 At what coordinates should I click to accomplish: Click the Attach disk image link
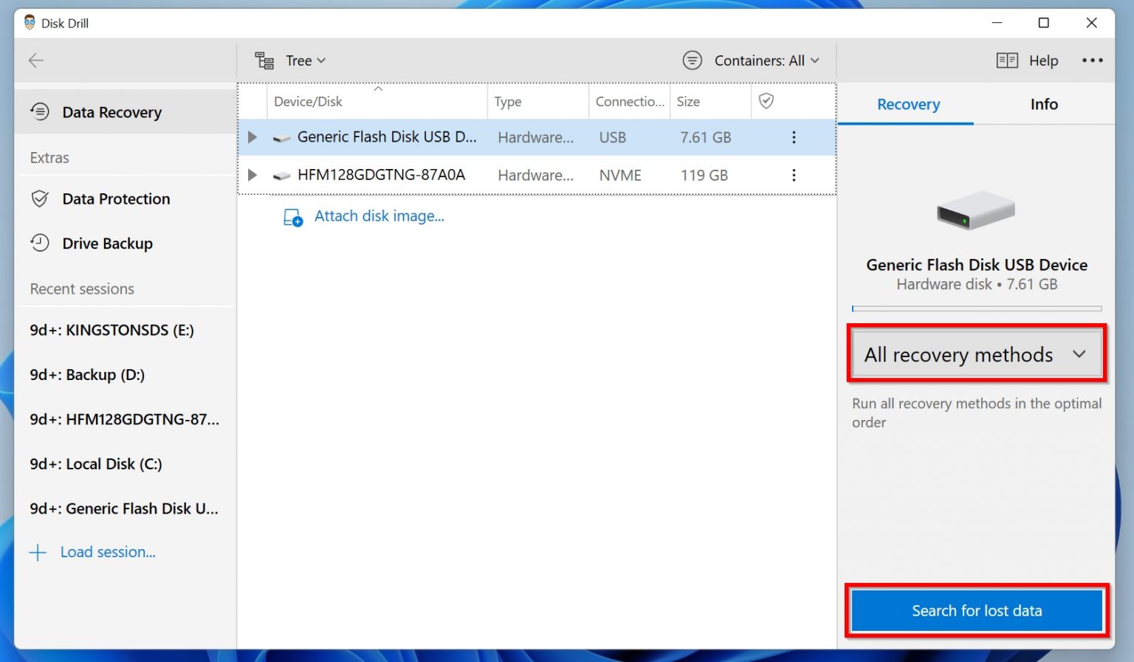tap(379, 216)
